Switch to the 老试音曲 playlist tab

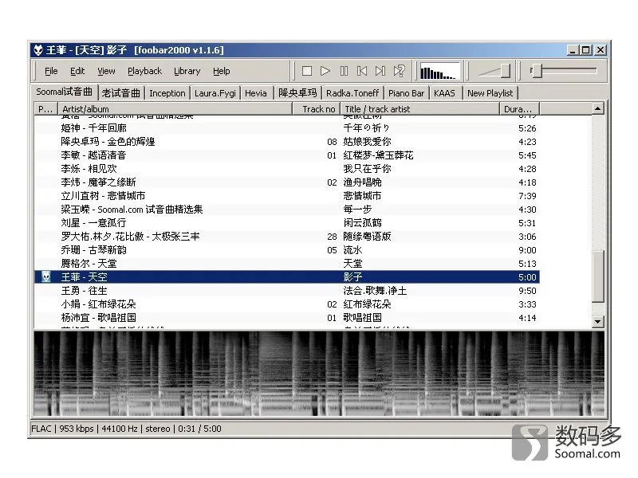click(x=121, y=93)
